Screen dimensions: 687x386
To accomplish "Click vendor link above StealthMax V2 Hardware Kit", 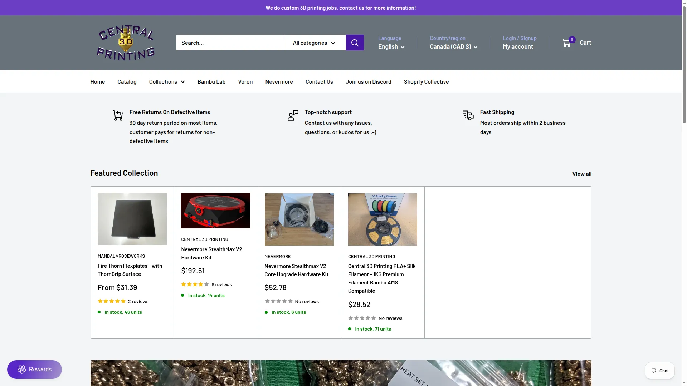I will 205,239.
